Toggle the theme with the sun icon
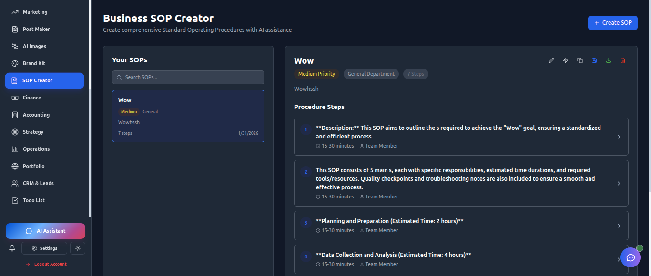 pyautogui.click(x=77, y=248)
